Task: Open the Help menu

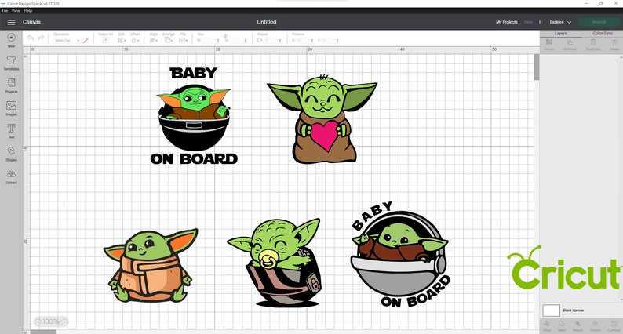Action: [27, 11]
